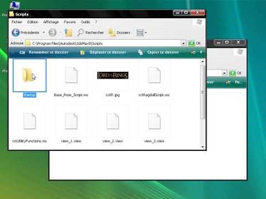Open the Fichier menu
The height and width of the screenshot is (199, 266).
(x=17, y=22)
